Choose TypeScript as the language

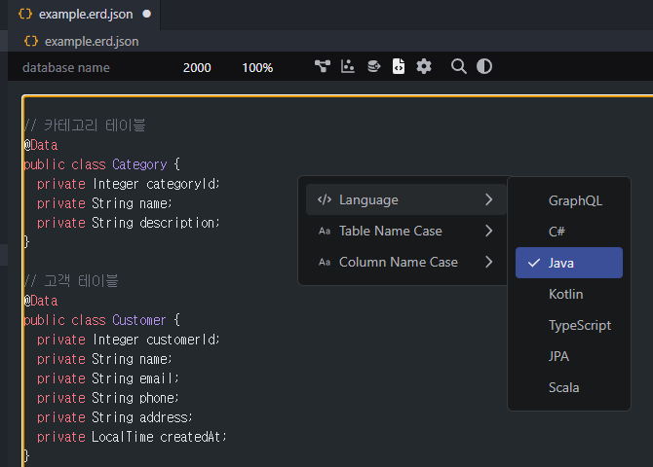[569, 325]
